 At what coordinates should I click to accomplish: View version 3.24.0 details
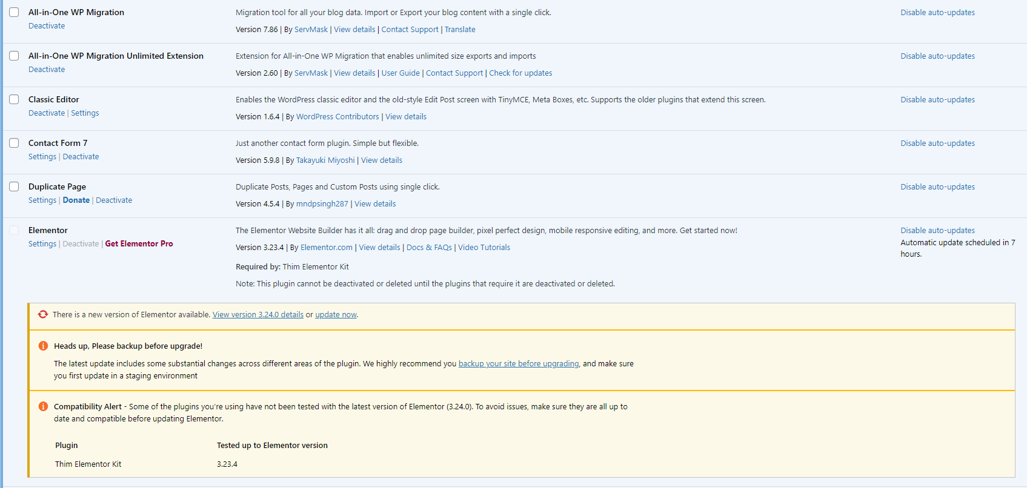258,315
